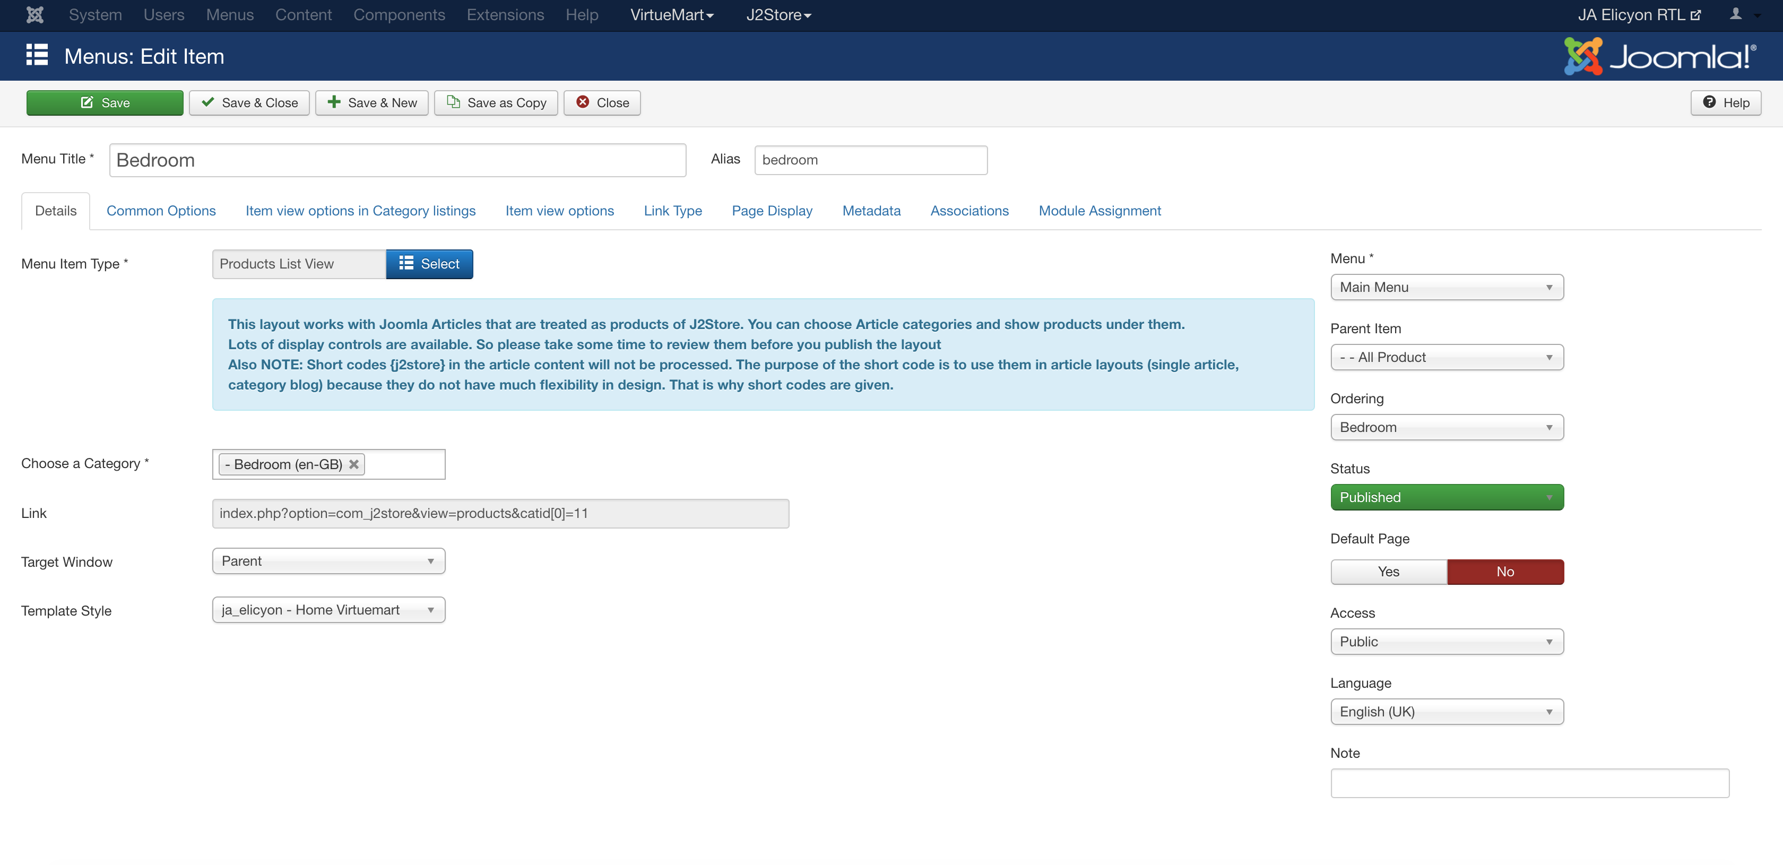Remove the Bedroom (en-GB) category tag
The image size is (1783, 865).
coord(354,464)
